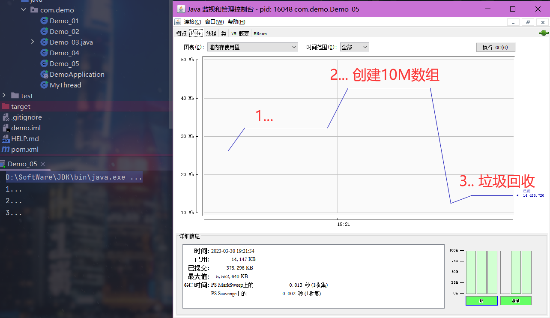
Task: Click the Demo_05 class icon
Action: pyautogui.click(x=44, y=63)
